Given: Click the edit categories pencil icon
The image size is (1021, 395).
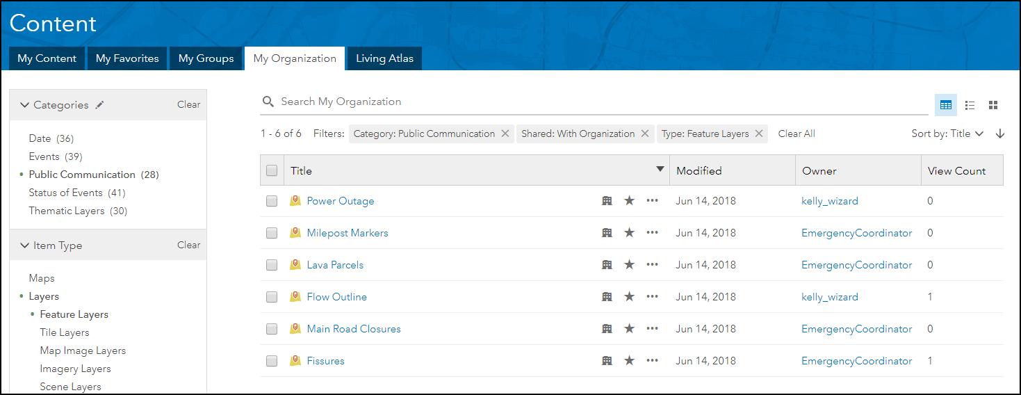Looking at the screenshot, I should (x=100, y=105).
